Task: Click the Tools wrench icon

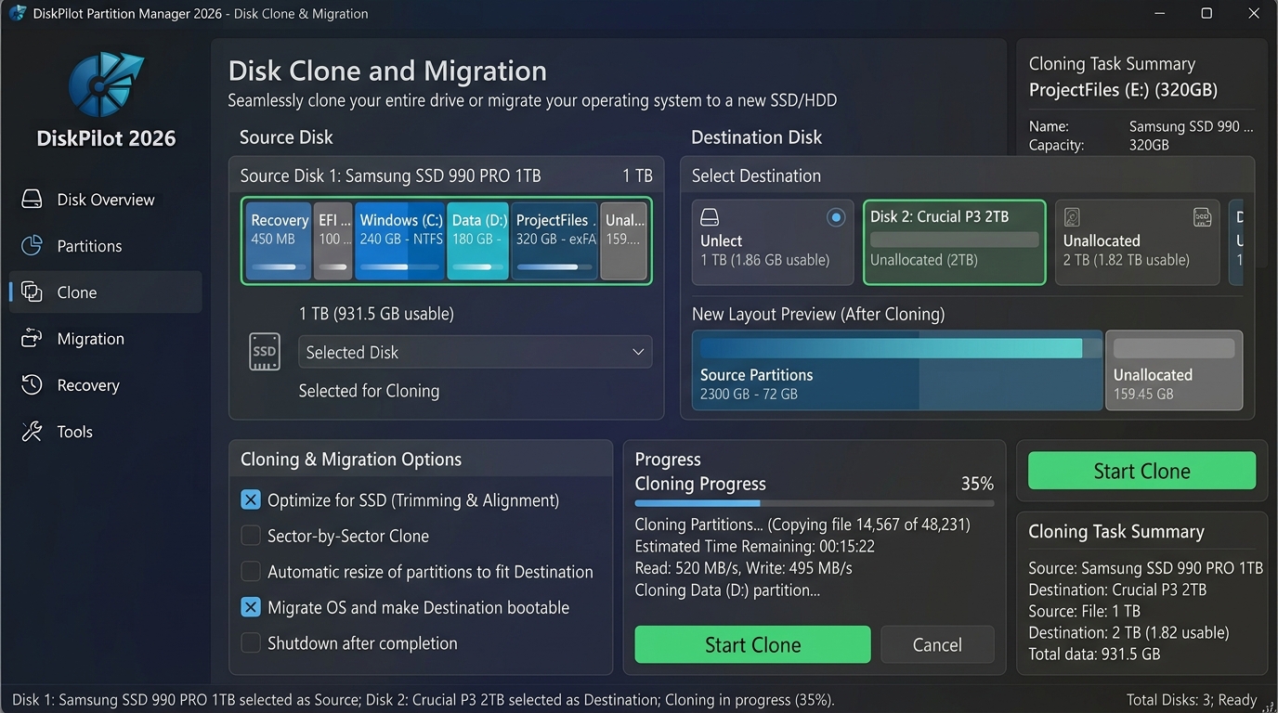Action: 32,432
